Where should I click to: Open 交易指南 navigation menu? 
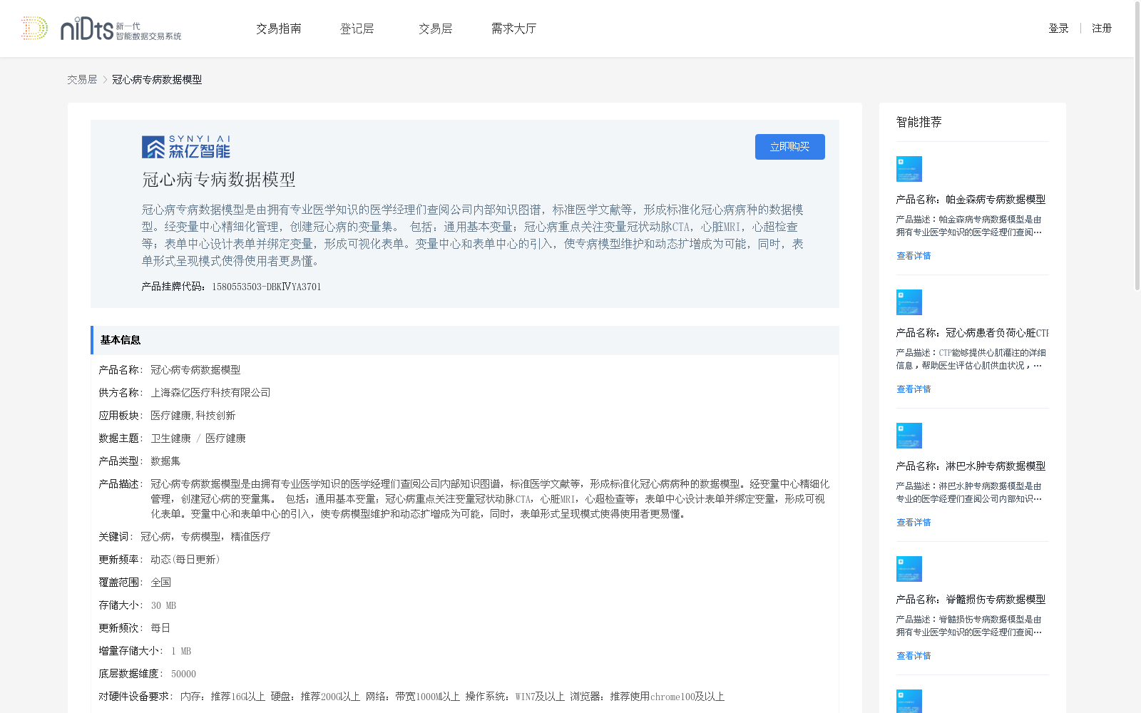point(279,29)
